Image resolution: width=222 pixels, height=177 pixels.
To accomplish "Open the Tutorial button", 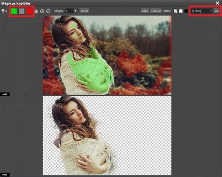I will [x=156, y=11].
